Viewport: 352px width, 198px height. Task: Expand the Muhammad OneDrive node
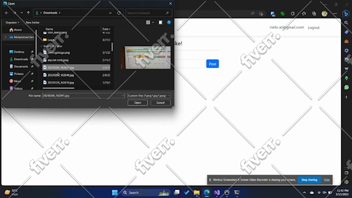6,37
